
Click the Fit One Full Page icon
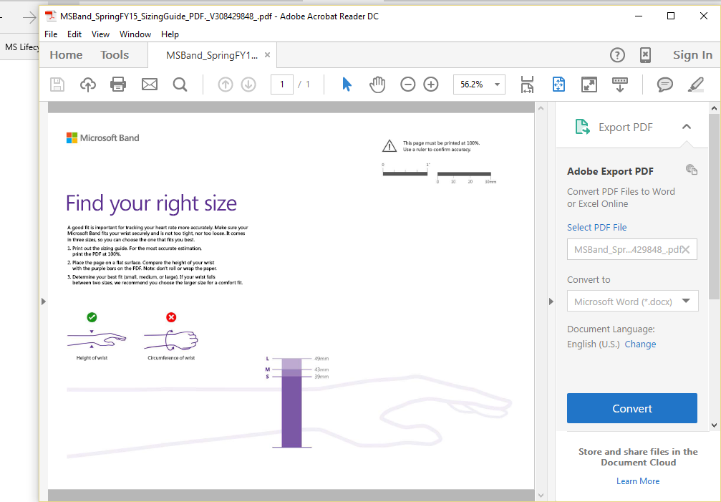pyautogui.click(x=558, y=85)
